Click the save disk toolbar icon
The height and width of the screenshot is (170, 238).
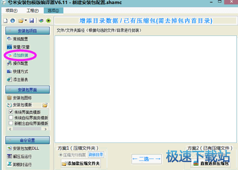[x=32, y=20]
